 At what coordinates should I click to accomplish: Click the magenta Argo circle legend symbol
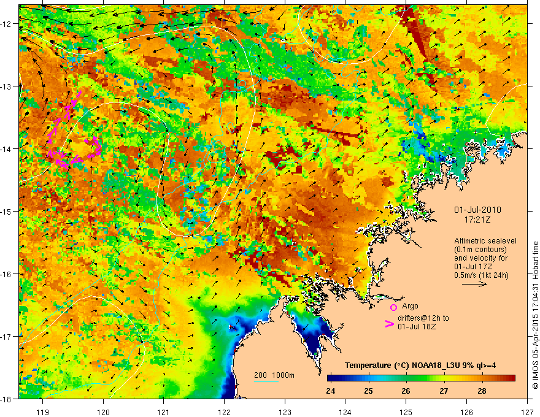coord(393,307)
